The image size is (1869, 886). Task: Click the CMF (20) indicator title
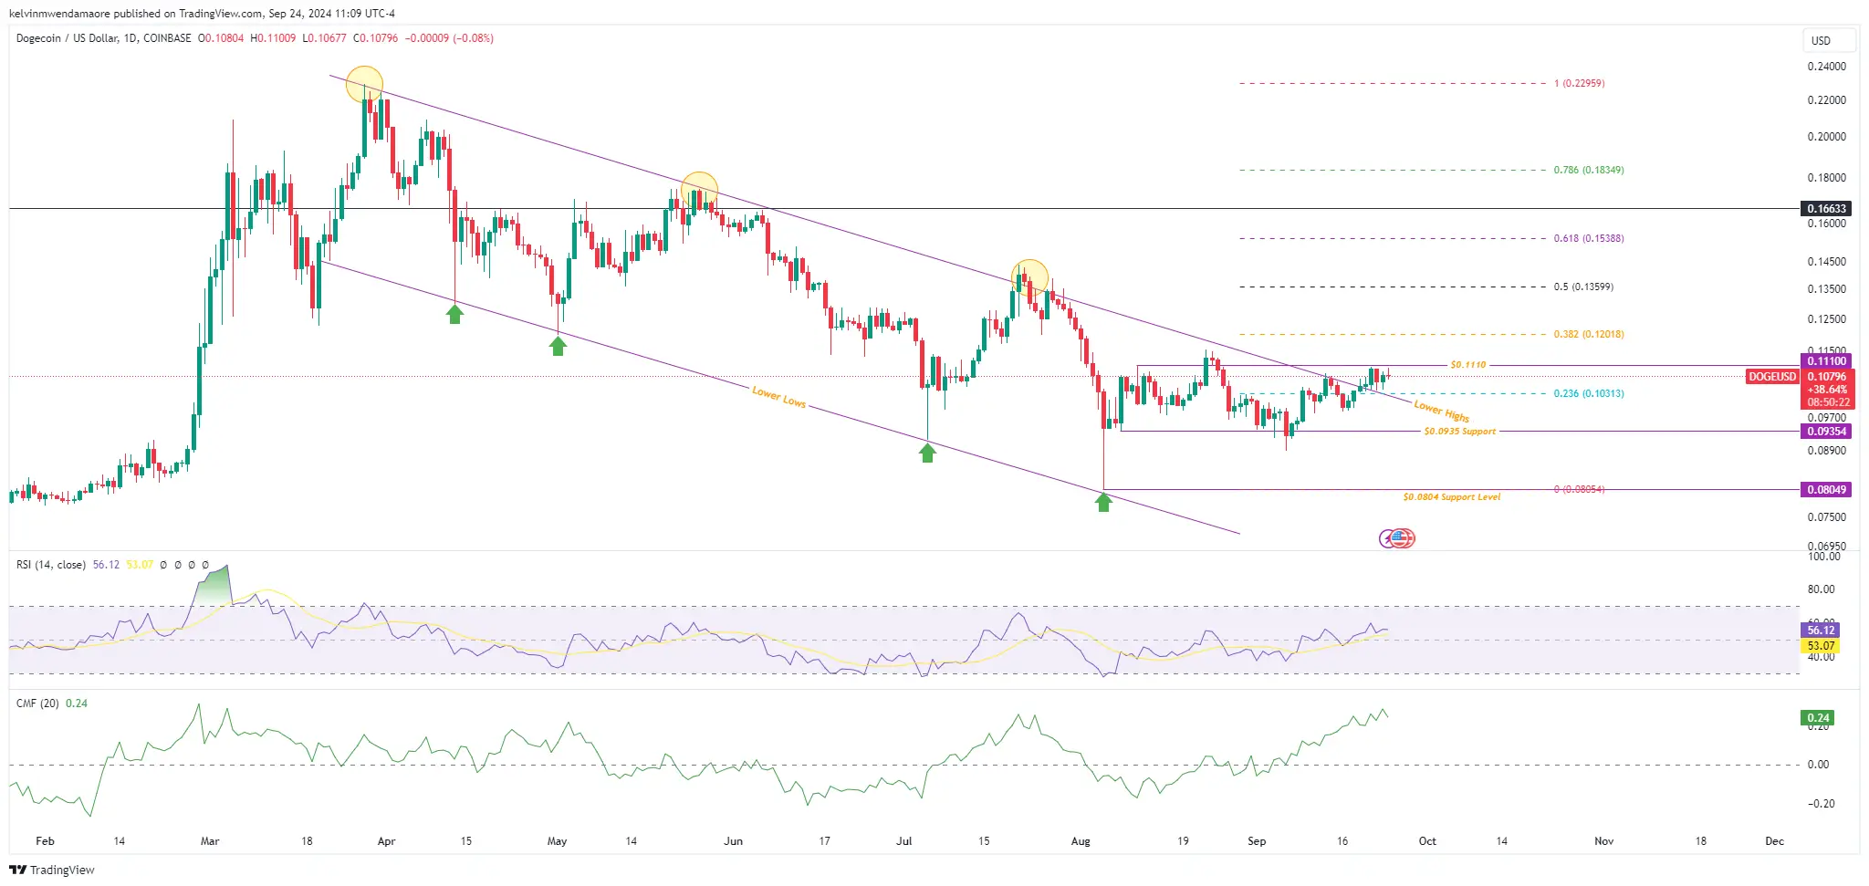[37, 704]
